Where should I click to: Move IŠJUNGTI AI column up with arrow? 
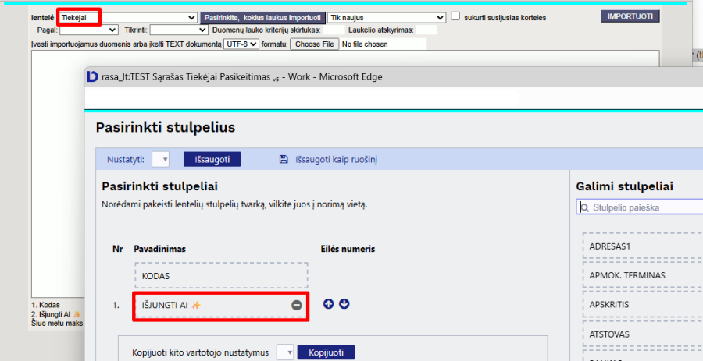[x=328, y=304]
